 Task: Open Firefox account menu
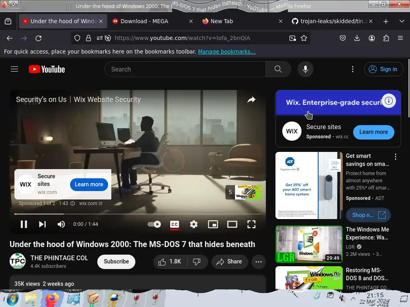coord(372,38)
